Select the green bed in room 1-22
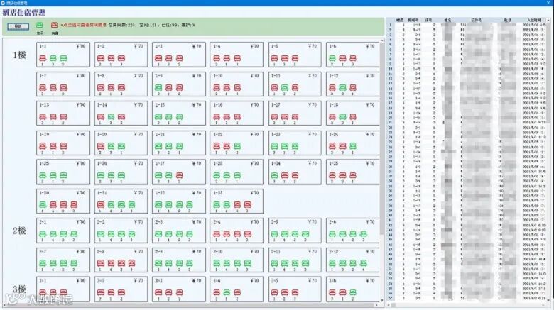Viewport: 554px width, 310px height. pos(237,146)
